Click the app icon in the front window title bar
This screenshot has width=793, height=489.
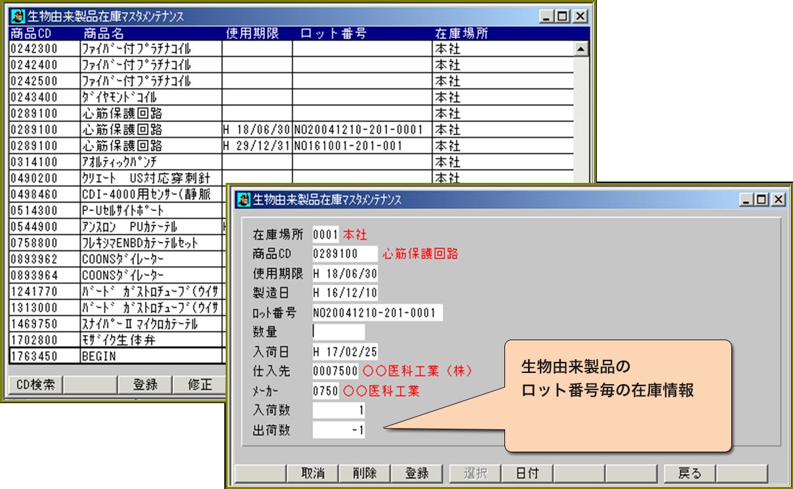click(243, 199)
